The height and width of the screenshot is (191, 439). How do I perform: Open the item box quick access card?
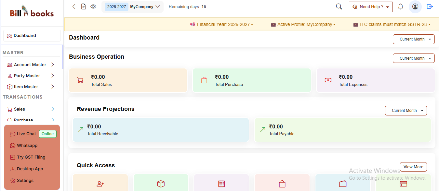tap(161, 183)
